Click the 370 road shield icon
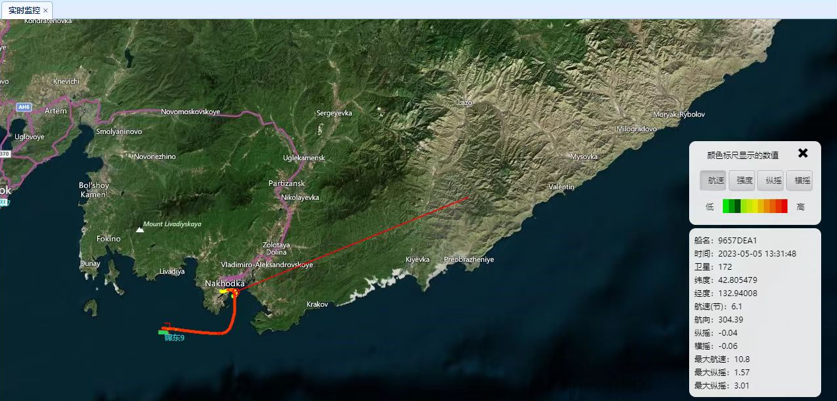Image resolution: width=837 pixels, height=401 pixels. coord(4,154)
